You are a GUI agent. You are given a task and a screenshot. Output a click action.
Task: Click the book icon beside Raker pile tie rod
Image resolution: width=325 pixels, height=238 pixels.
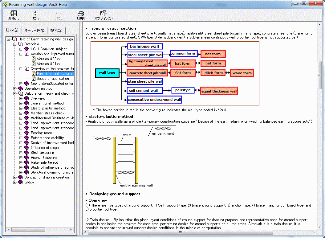(27, 163)
